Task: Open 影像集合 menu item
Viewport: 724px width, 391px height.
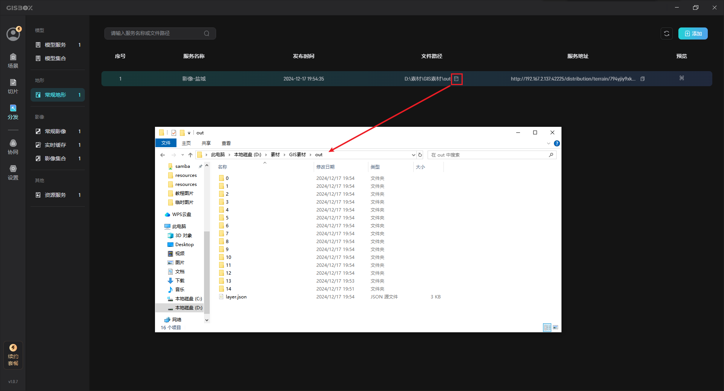Action: [58, 158]
